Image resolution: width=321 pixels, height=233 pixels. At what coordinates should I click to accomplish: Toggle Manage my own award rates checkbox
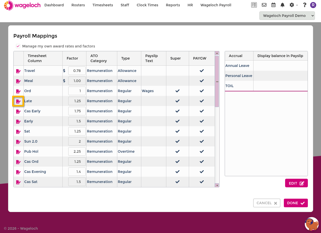pos(18,46)
